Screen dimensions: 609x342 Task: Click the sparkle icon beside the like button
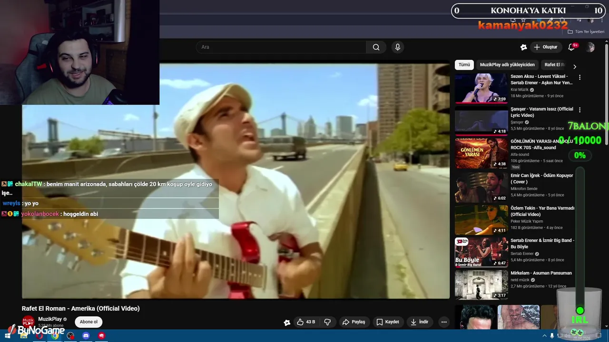[x=287, y=322]
